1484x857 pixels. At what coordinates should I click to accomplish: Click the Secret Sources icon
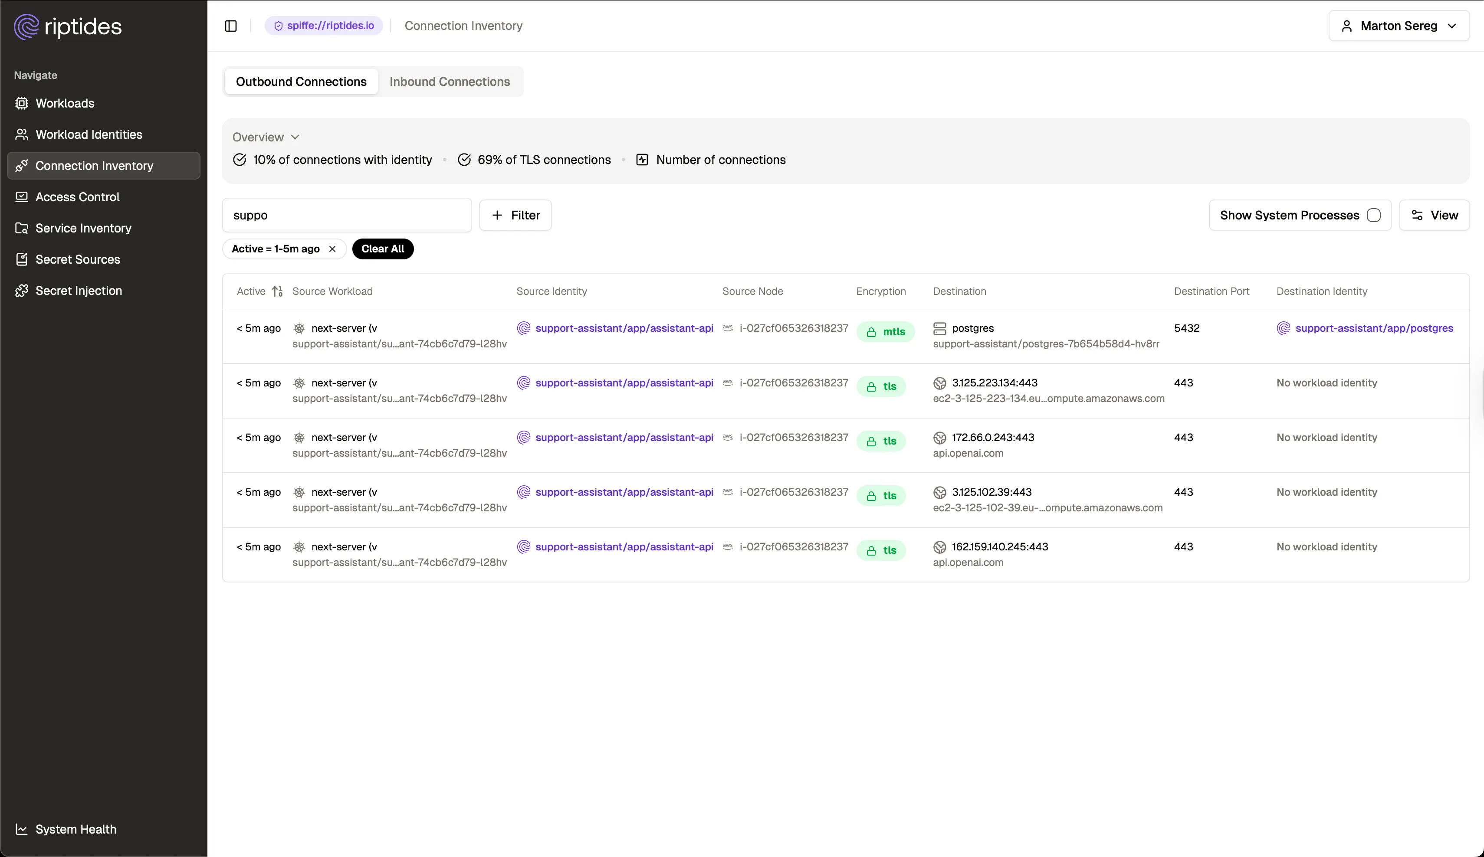[x=22, y=259]
